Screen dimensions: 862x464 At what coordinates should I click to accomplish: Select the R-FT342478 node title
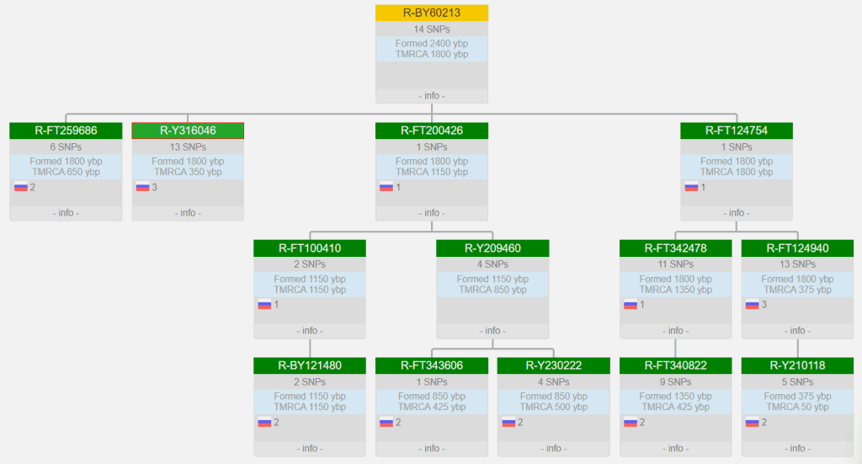(x=675, y=248)
